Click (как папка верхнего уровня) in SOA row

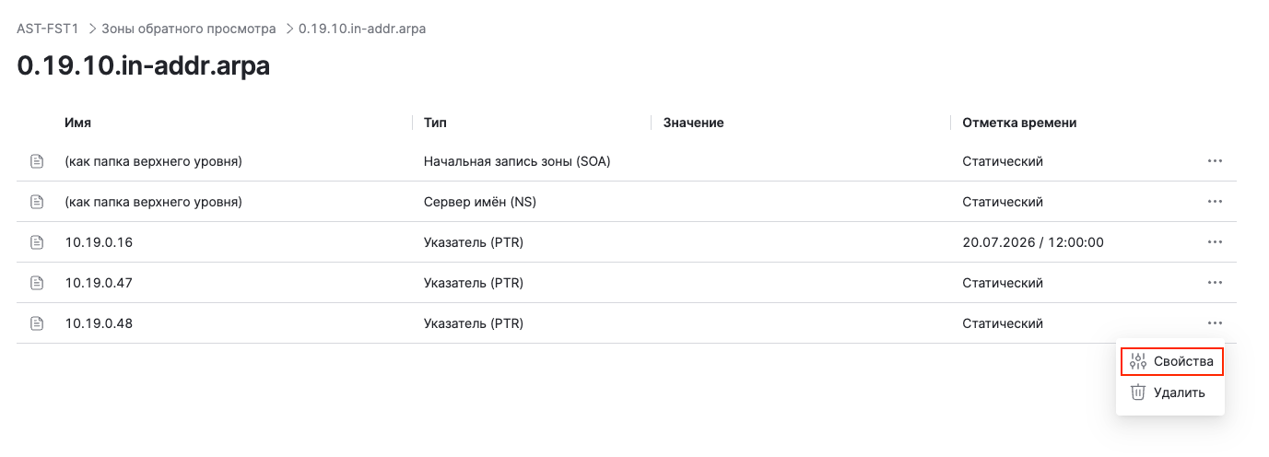point(153,161)
